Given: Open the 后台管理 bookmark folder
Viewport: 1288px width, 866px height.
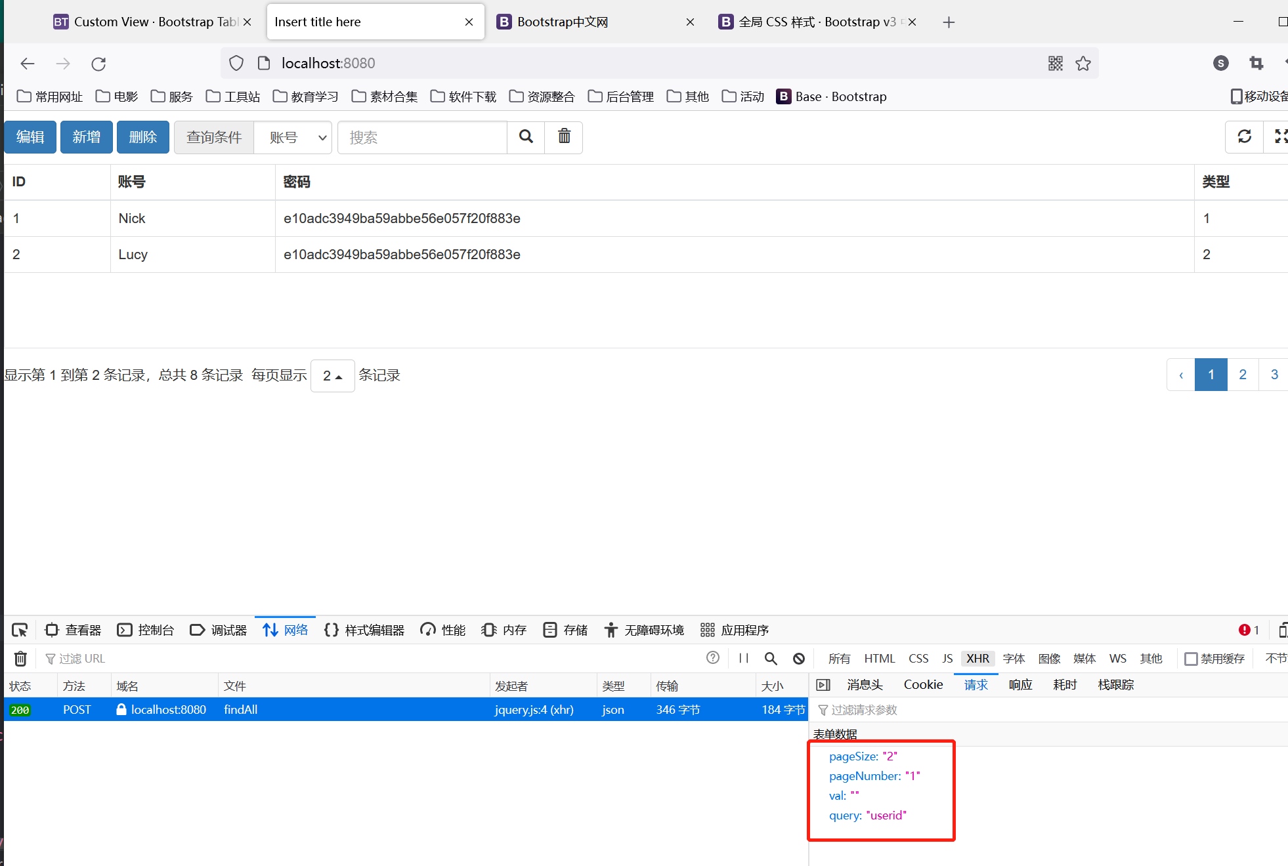Looking at the screenshot, I should point(620,96).
